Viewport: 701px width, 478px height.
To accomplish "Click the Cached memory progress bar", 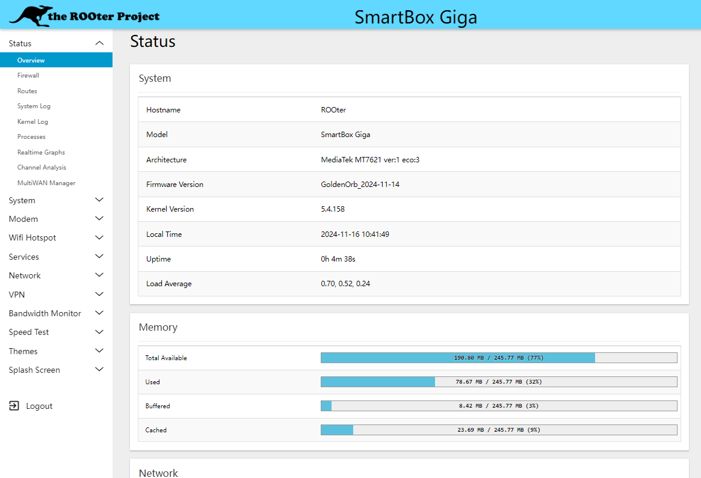I will tap(499, 431).
